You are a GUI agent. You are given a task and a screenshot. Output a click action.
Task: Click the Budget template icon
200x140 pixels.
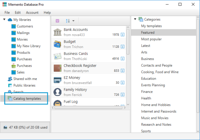tap(57, 44)
